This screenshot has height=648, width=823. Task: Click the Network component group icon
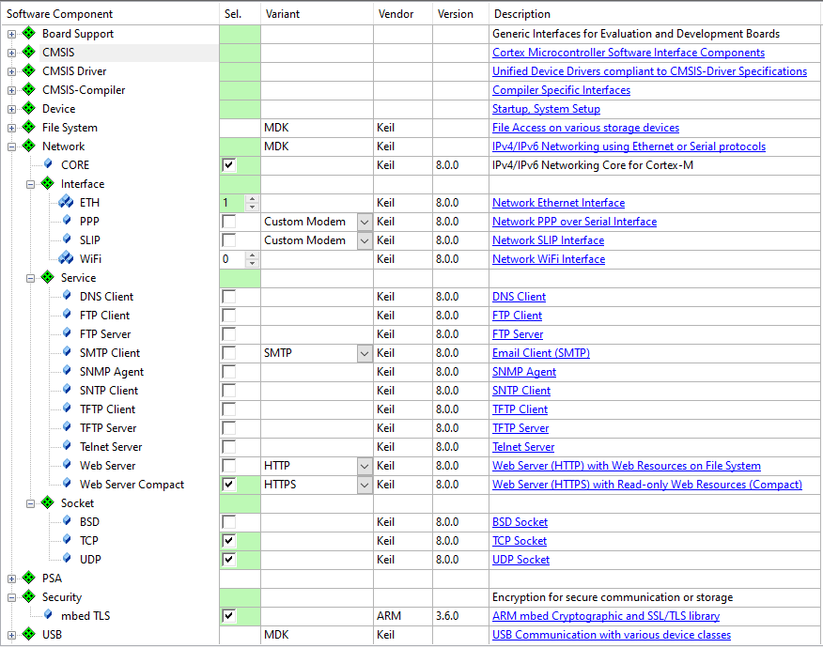tap(28, 147)
